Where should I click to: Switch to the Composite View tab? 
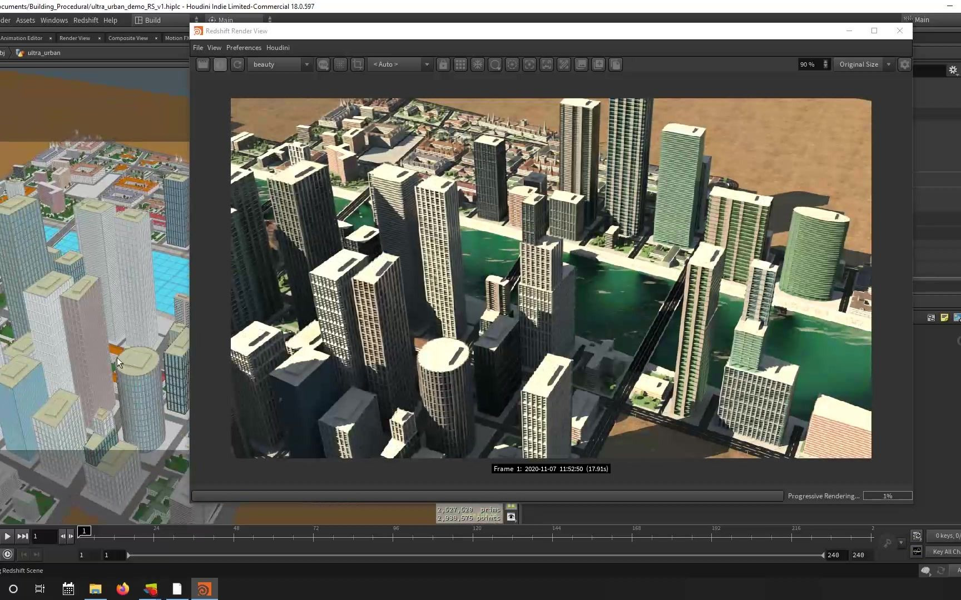tap(128, 38)
